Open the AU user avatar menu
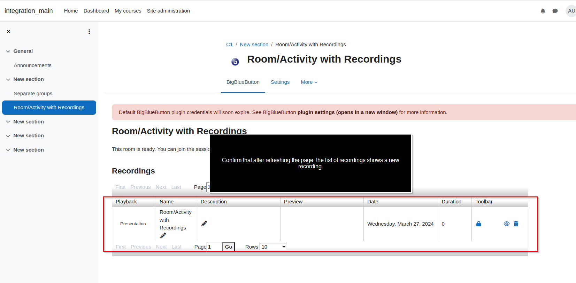Image resolution: width=576 pixels, height=283 pixels. [571, 11]
